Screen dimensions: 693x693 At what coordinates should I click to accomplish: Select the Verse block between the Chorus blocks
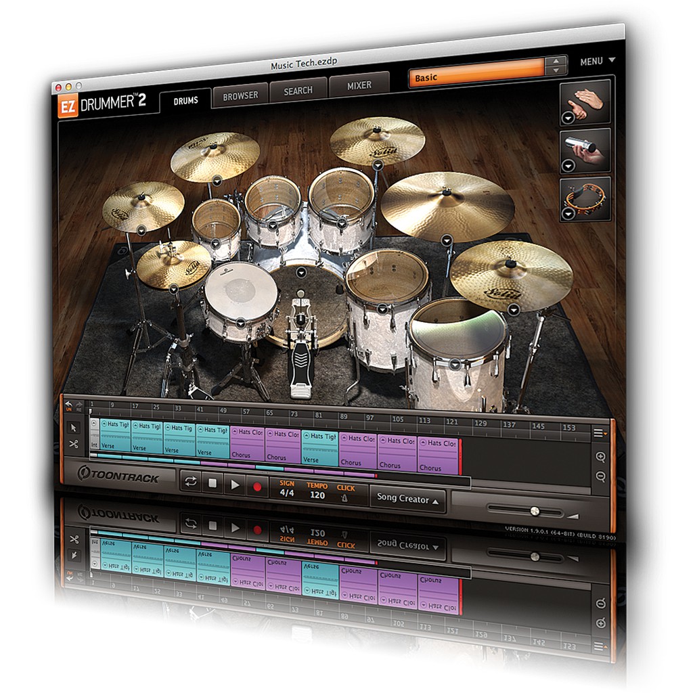(x=319, y=448)
